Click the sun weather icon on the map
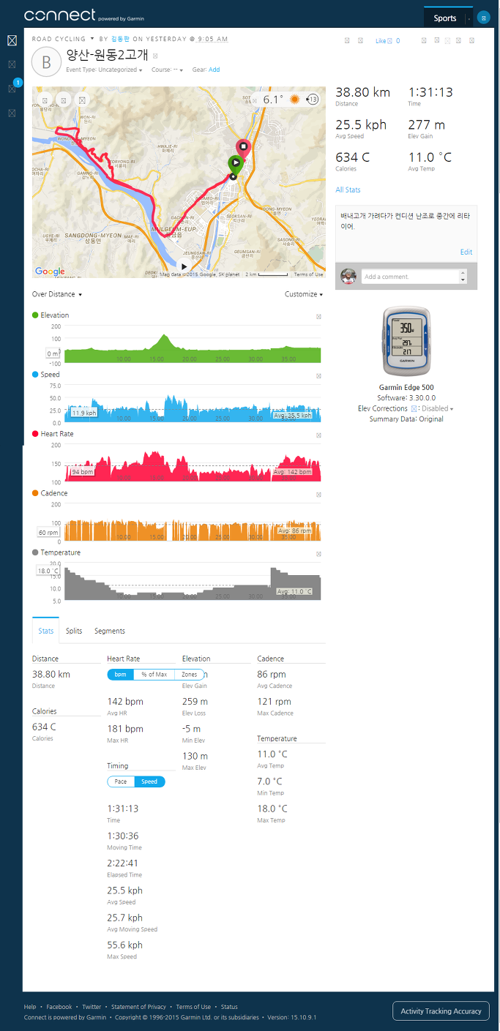The image size is (500, 1031). [295, 99]
